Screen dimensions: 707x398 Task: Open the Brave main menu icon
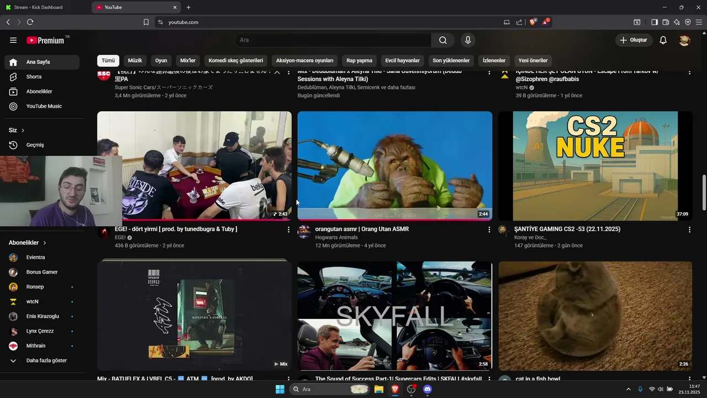(699, 22)
